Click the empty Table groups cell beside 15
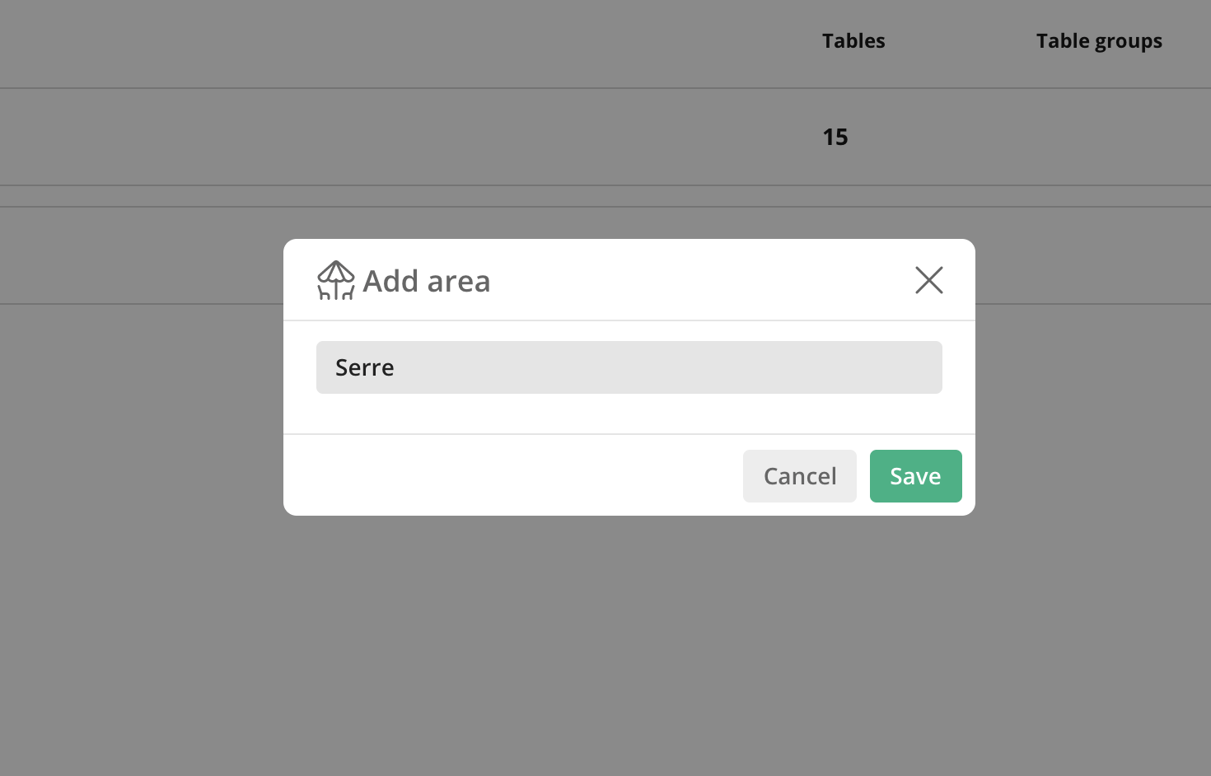The height and width of the screenshot is (776, 1211). pyautogui.click(x=1099, y=137)
